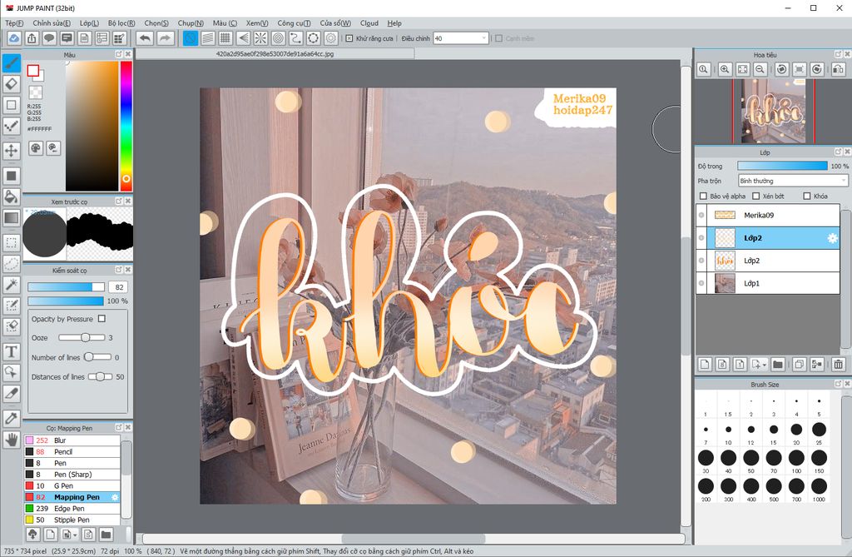Viewport: 852px width, 557px height.
Task: Select the Brush tool in left toolbar
Action: 12,63
